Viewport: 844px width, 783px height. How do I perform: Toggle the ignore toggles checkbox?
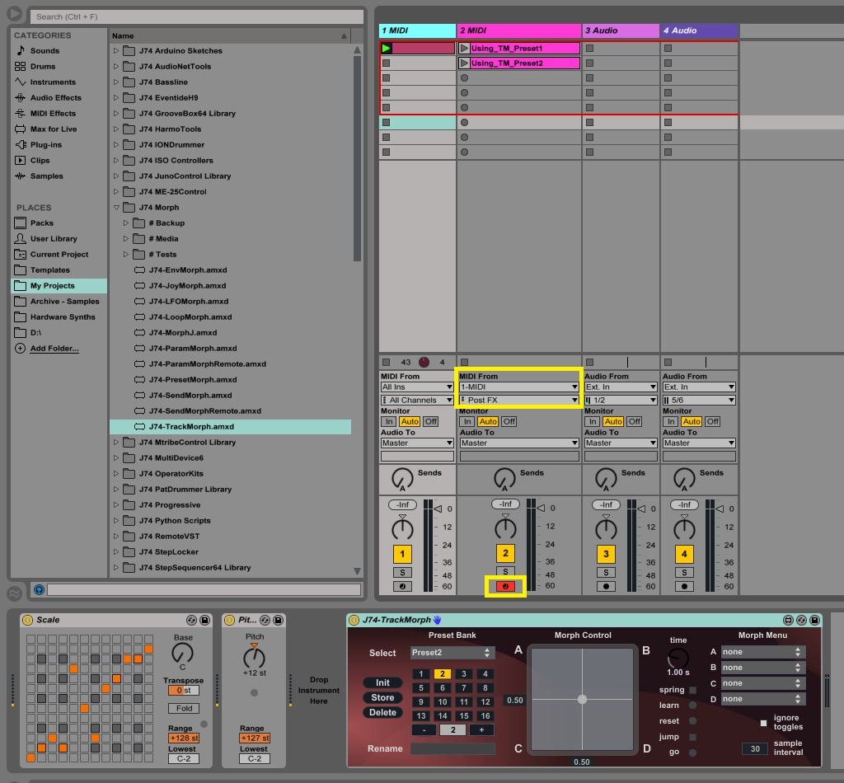click(x=763, y=723)
